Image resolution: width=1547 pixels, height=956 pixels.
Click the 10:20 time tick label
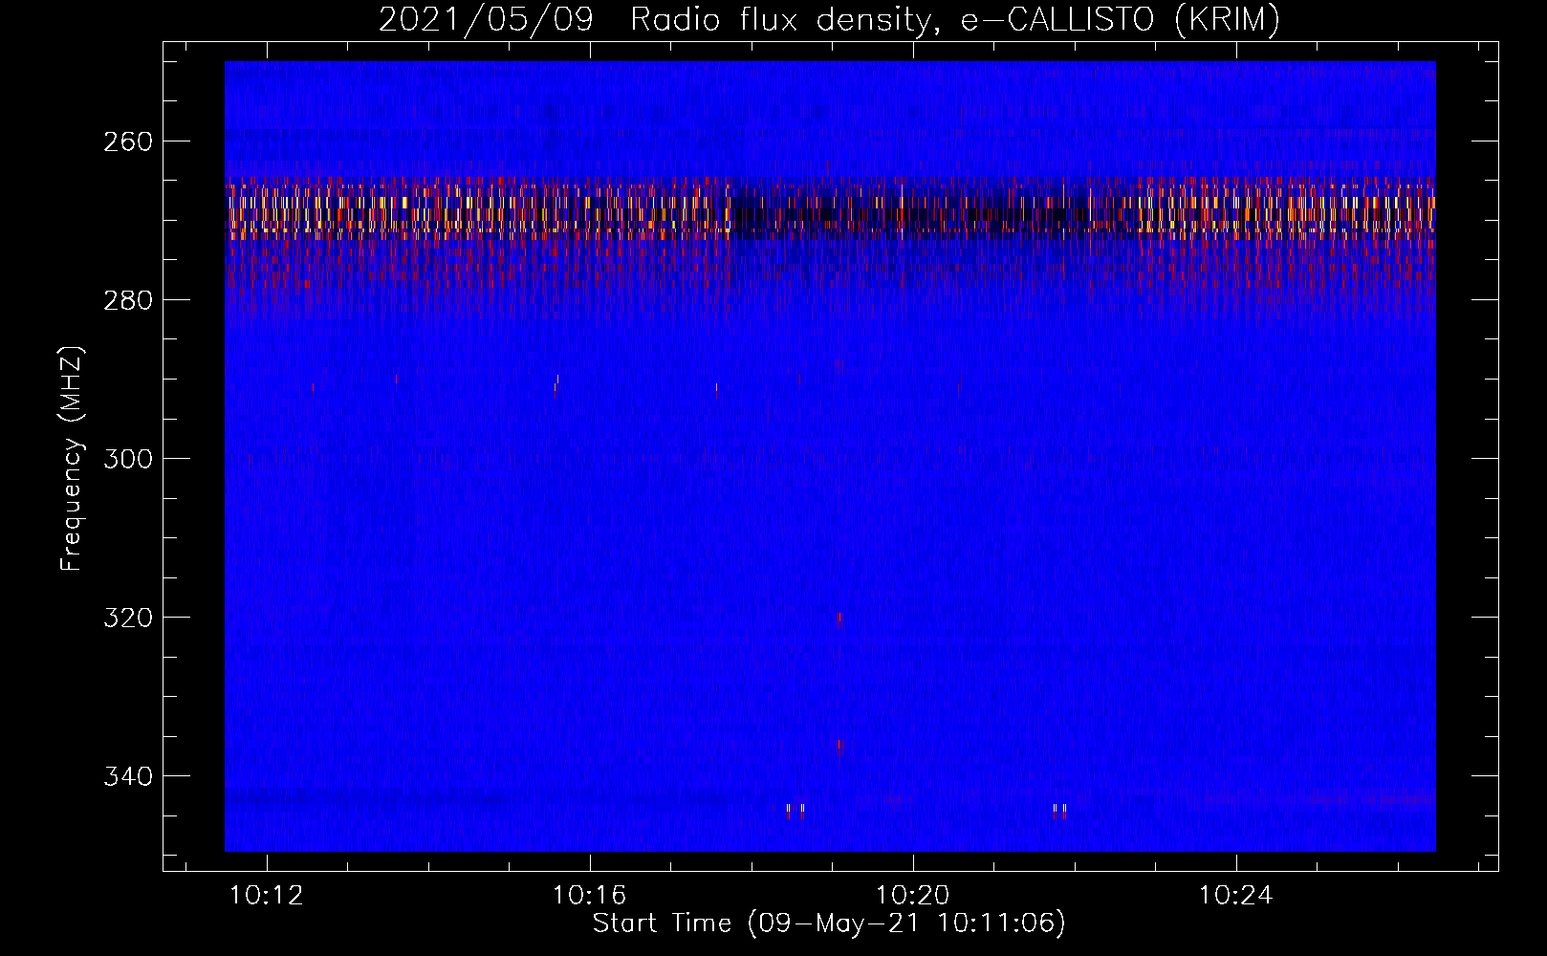point(913,896)
